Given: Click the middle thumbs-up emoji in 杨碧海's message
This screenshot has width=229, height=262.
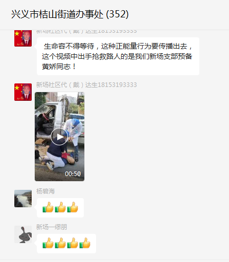Looking at the screenshot, I should point(60,207).
